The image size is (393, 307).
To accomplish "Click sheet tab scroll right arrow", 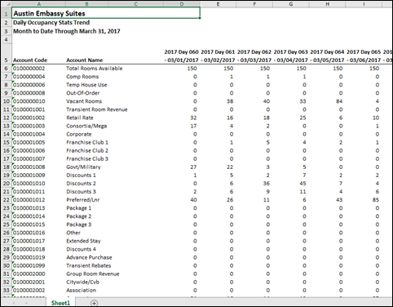I will pos(26,303).
